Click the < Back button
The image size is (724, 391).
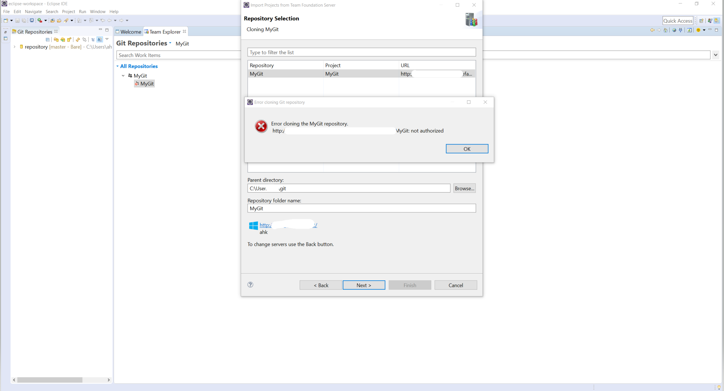321,285
